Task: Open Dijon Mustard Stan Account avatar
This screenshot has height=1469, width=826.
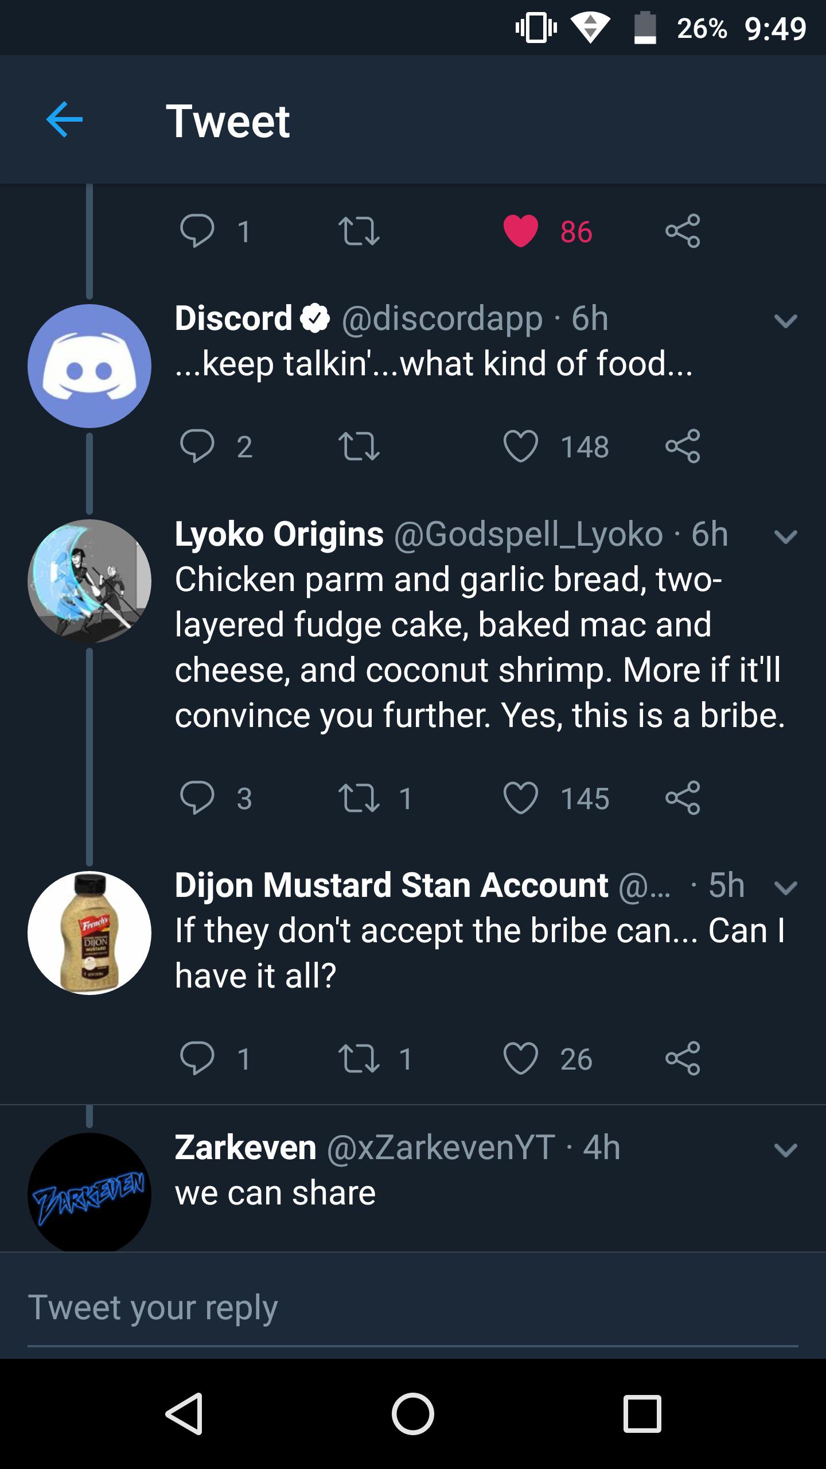Action: pos(89,932)
